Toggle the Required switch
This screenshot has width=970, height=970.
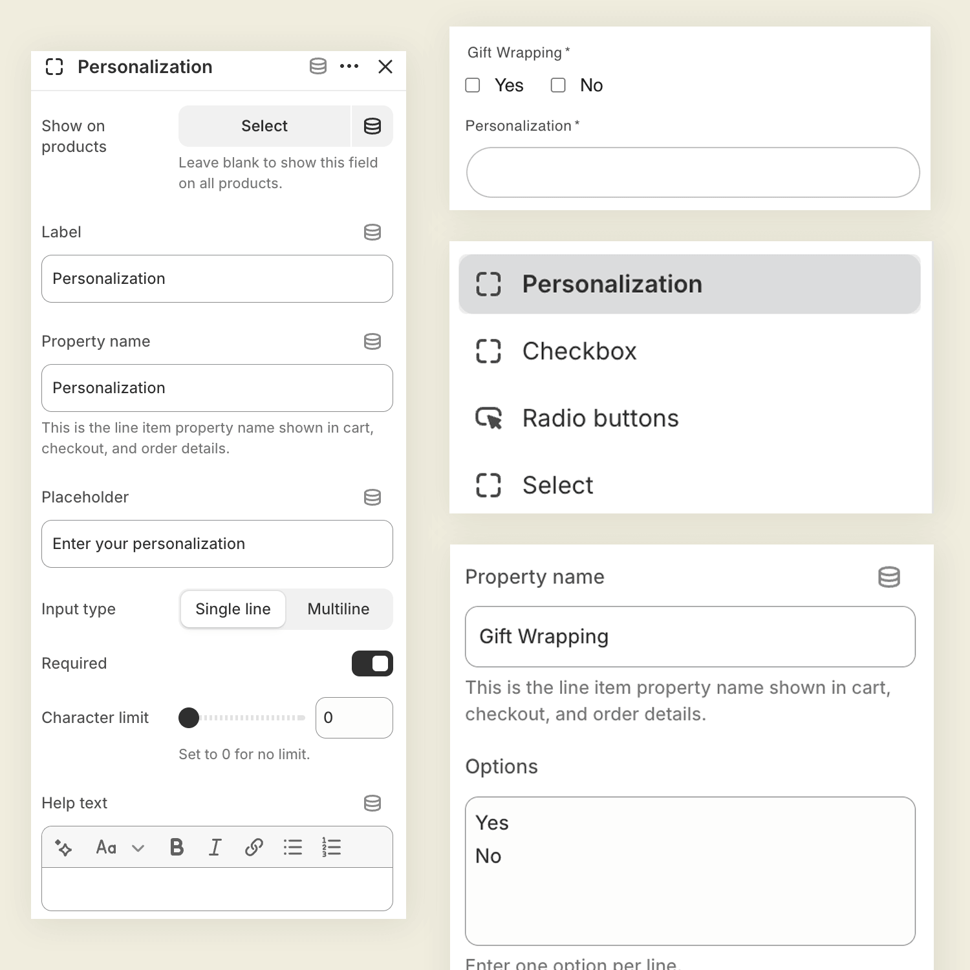(x=372, y=663)
